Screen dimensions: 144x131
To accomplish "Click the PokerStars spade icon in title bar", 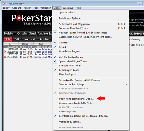I will 4,4.
